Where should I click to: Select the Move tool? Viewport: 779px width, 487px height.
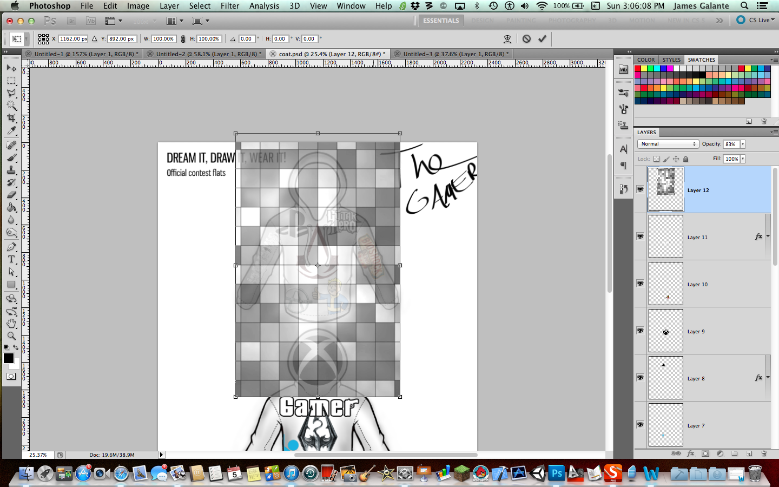[x=11, y=68]
